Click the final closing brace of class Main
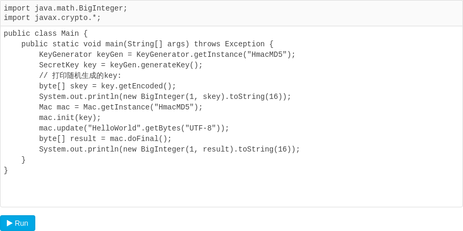Screen dimensions: 463x231 point(6,170)
